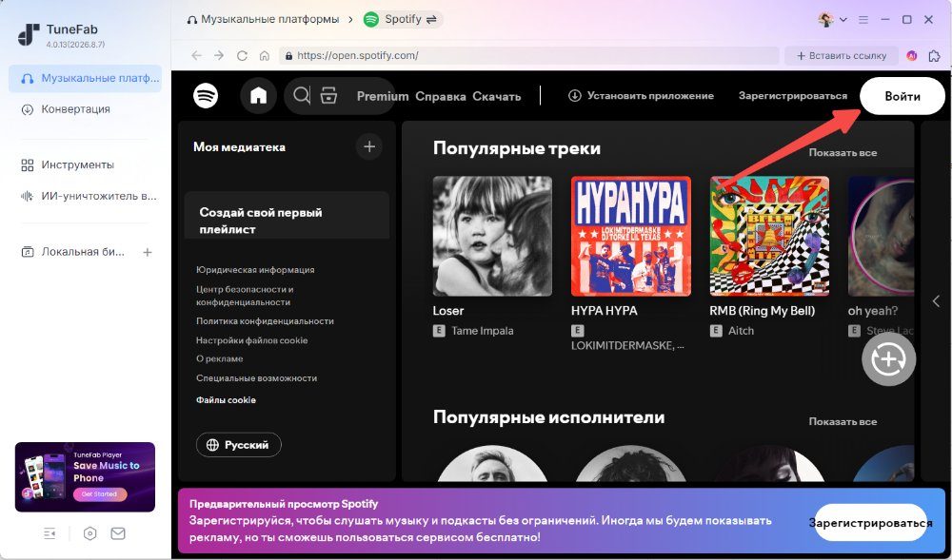Open Скачать link
952x560 pixels.
[x=497, y=96]
